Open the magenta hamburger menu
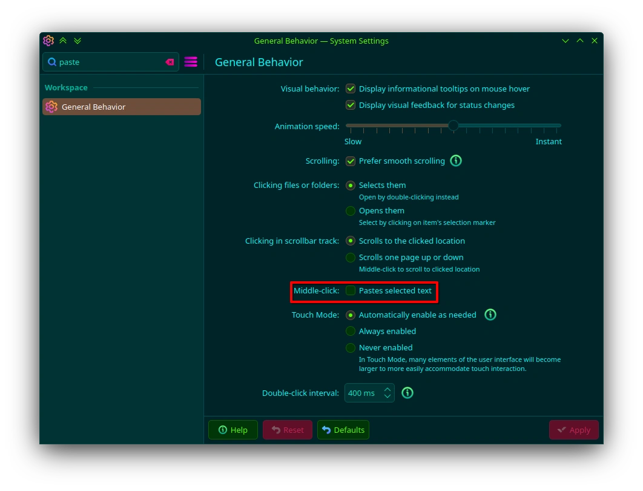Image resolution: width=643 pixels, height=491 pixels. click(x=191, y=62)
